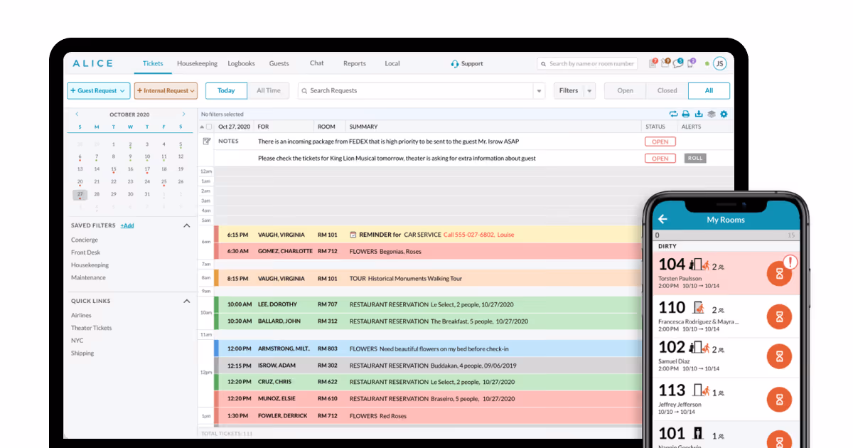
Task: Click the refresh tickets icon
Action: coord(673,114)
